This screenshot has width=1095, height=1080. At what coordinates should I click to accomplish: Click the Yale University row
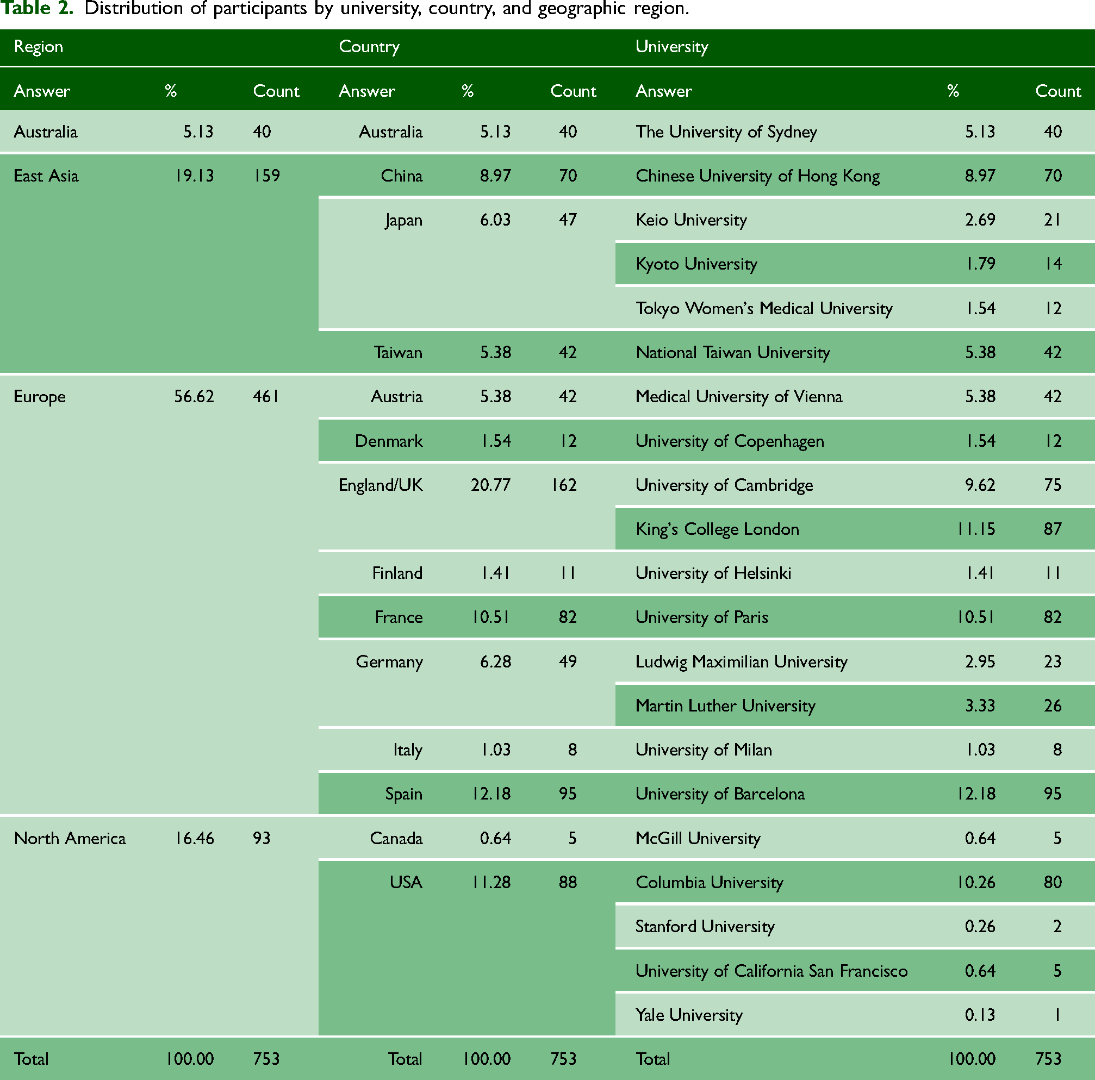coord(855,1015)
